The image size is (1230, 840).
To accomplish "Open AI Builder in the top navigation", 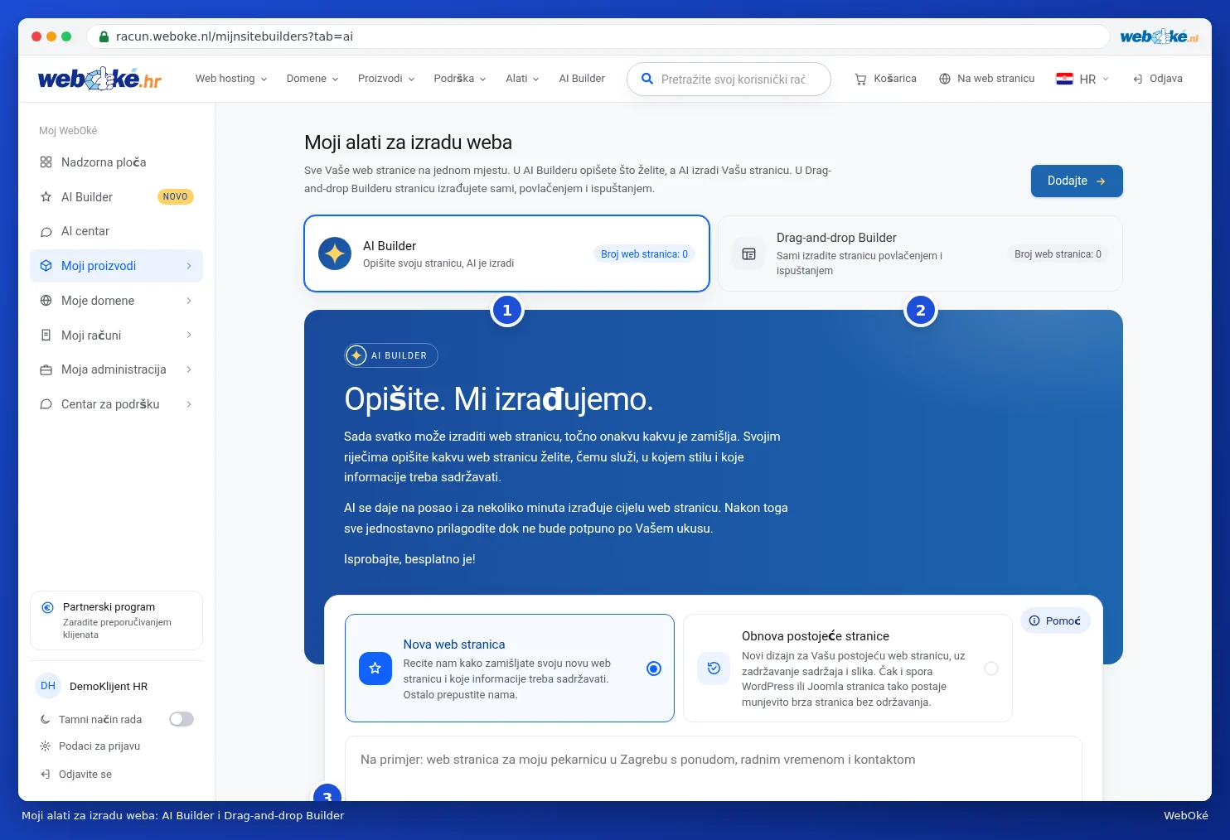I will point(582,79).
